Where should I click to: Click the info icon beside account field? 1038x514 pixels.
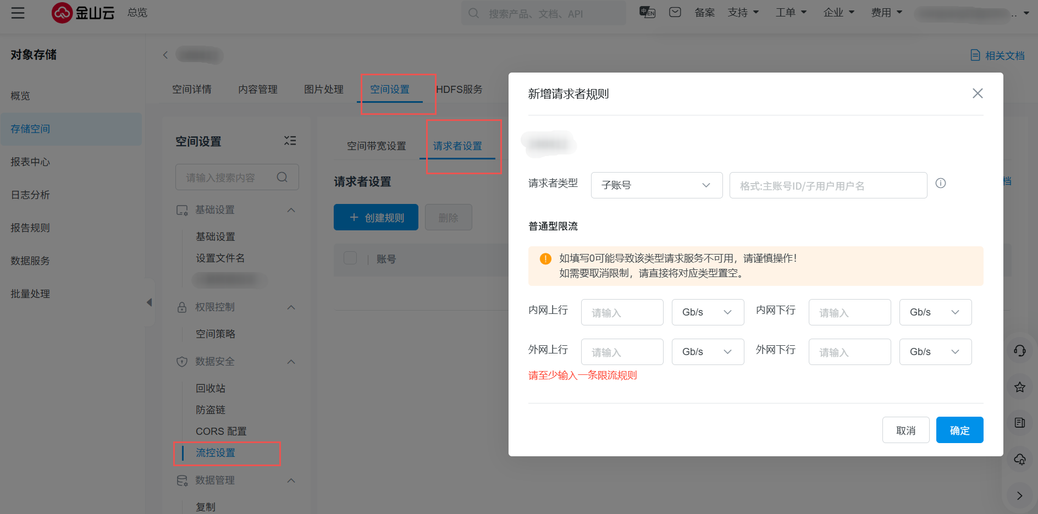(941, 183)
